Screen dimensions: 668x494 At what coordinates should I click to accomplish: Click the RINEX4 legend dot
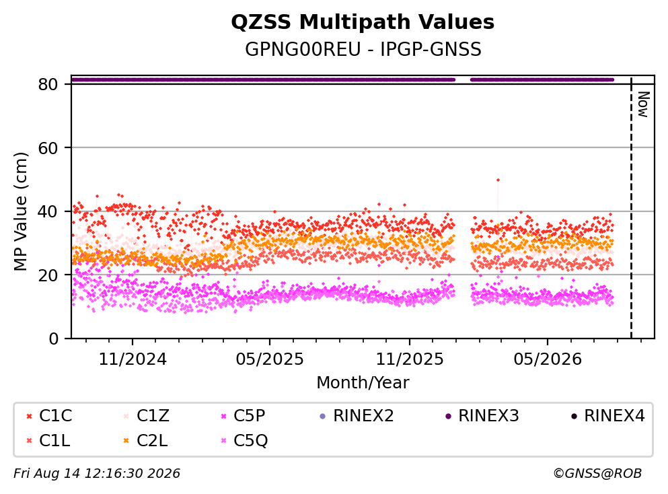click(x=573, y=416)
